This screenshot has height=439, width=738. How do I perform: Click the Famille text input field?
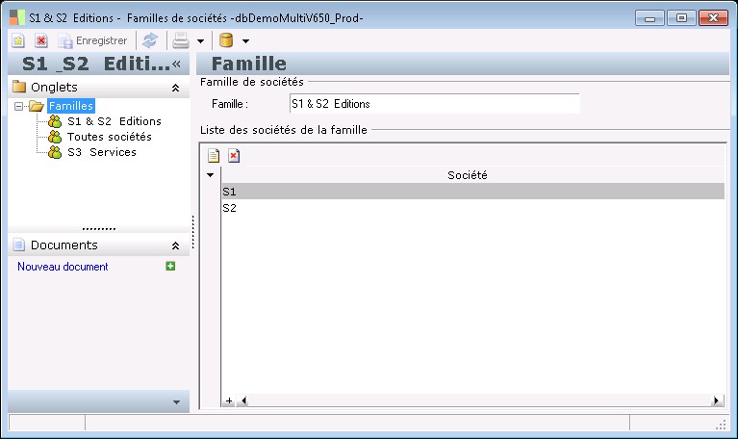[434, 104]
